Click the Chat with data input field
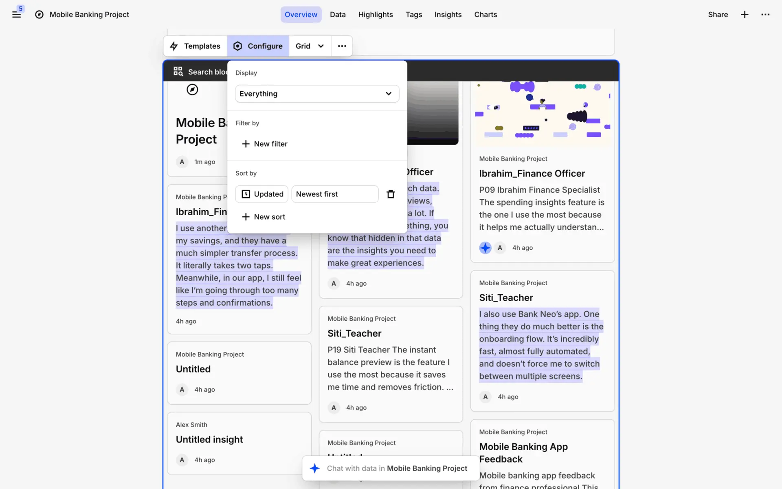 pos(396,469)
